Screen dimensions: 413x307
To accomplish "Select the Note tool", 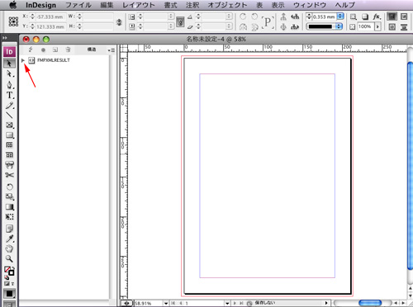I will coord(9,229).
